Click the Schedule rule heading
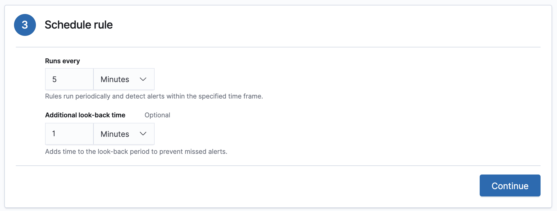This screenshot has width=557, height=211. [x=79, y=25]
